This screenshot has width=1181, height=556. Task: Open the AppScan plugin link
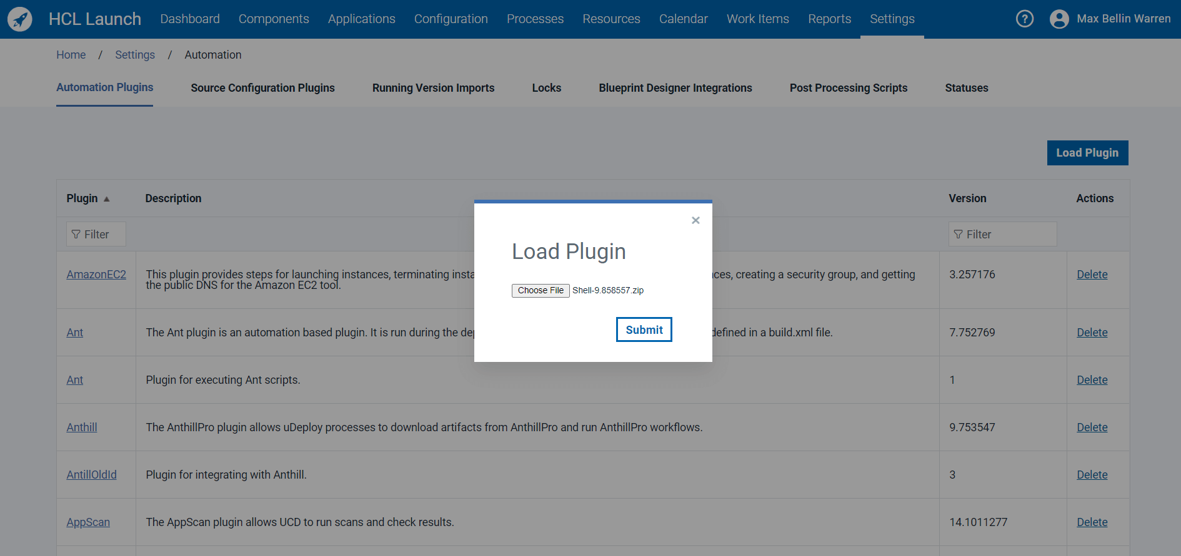pyautogui.click(x=88, y=522)
